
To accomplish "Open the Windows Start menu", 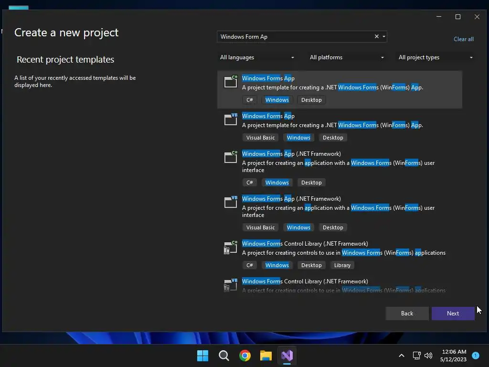I will [x=202, y=356].
